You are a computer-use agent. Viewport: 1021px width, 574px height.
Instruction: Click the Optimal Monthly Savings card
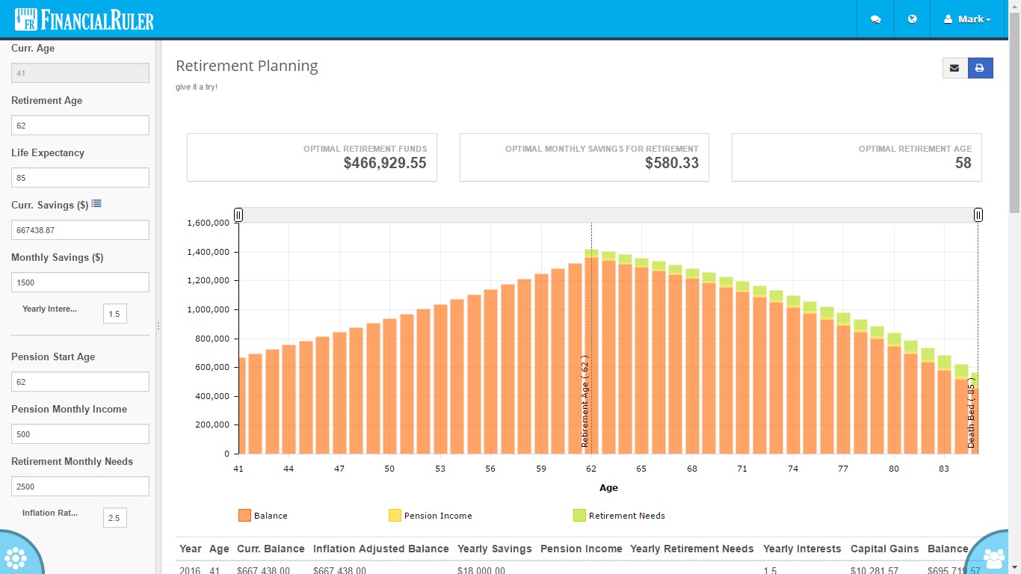(584, 157)
